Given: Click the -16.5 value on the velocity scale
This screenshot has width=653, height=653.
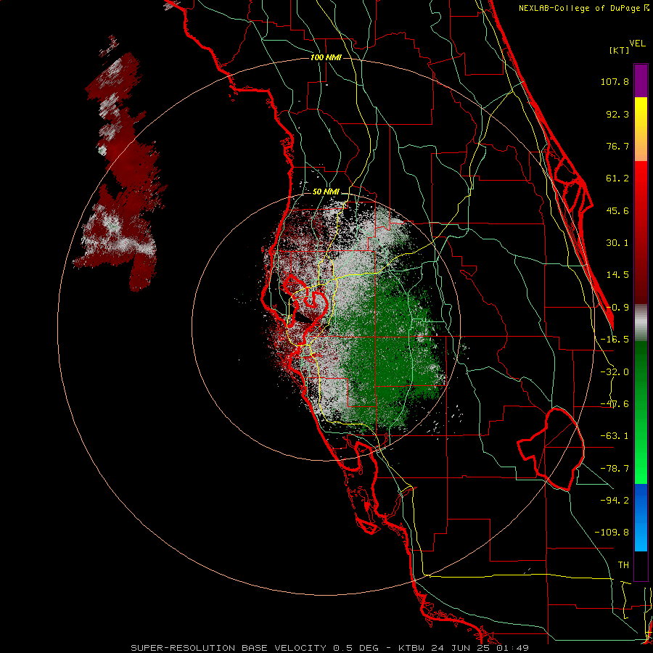Looking at the screenshot, I should pos(615,340).
